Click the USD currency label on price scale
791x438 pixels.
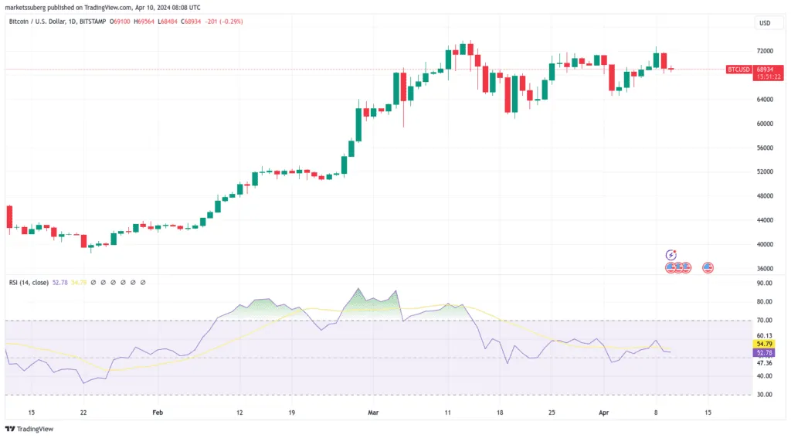click(765, 23)
